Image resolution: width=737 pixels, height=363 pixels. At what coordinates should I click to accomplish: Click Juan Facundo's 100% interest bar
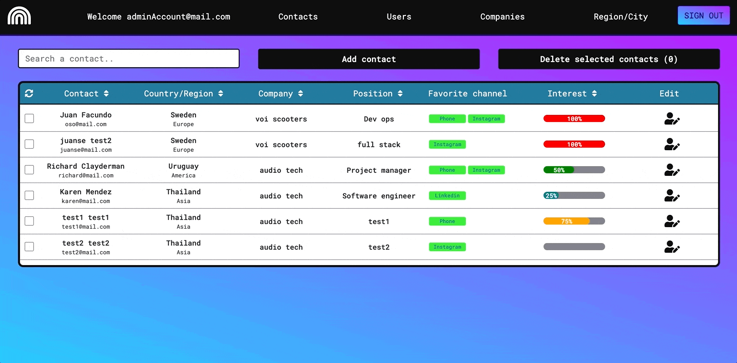click(x=574, y=118)
